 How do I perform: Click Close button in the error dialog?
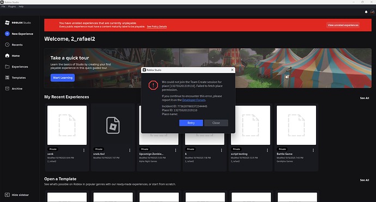point(216,123)
